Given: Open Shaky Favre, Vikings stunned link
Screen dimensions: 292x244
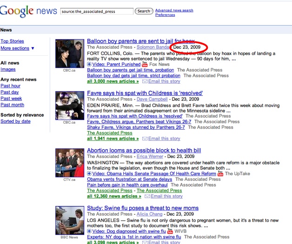Looking at the screenshot, I should (x=136, y=127).
